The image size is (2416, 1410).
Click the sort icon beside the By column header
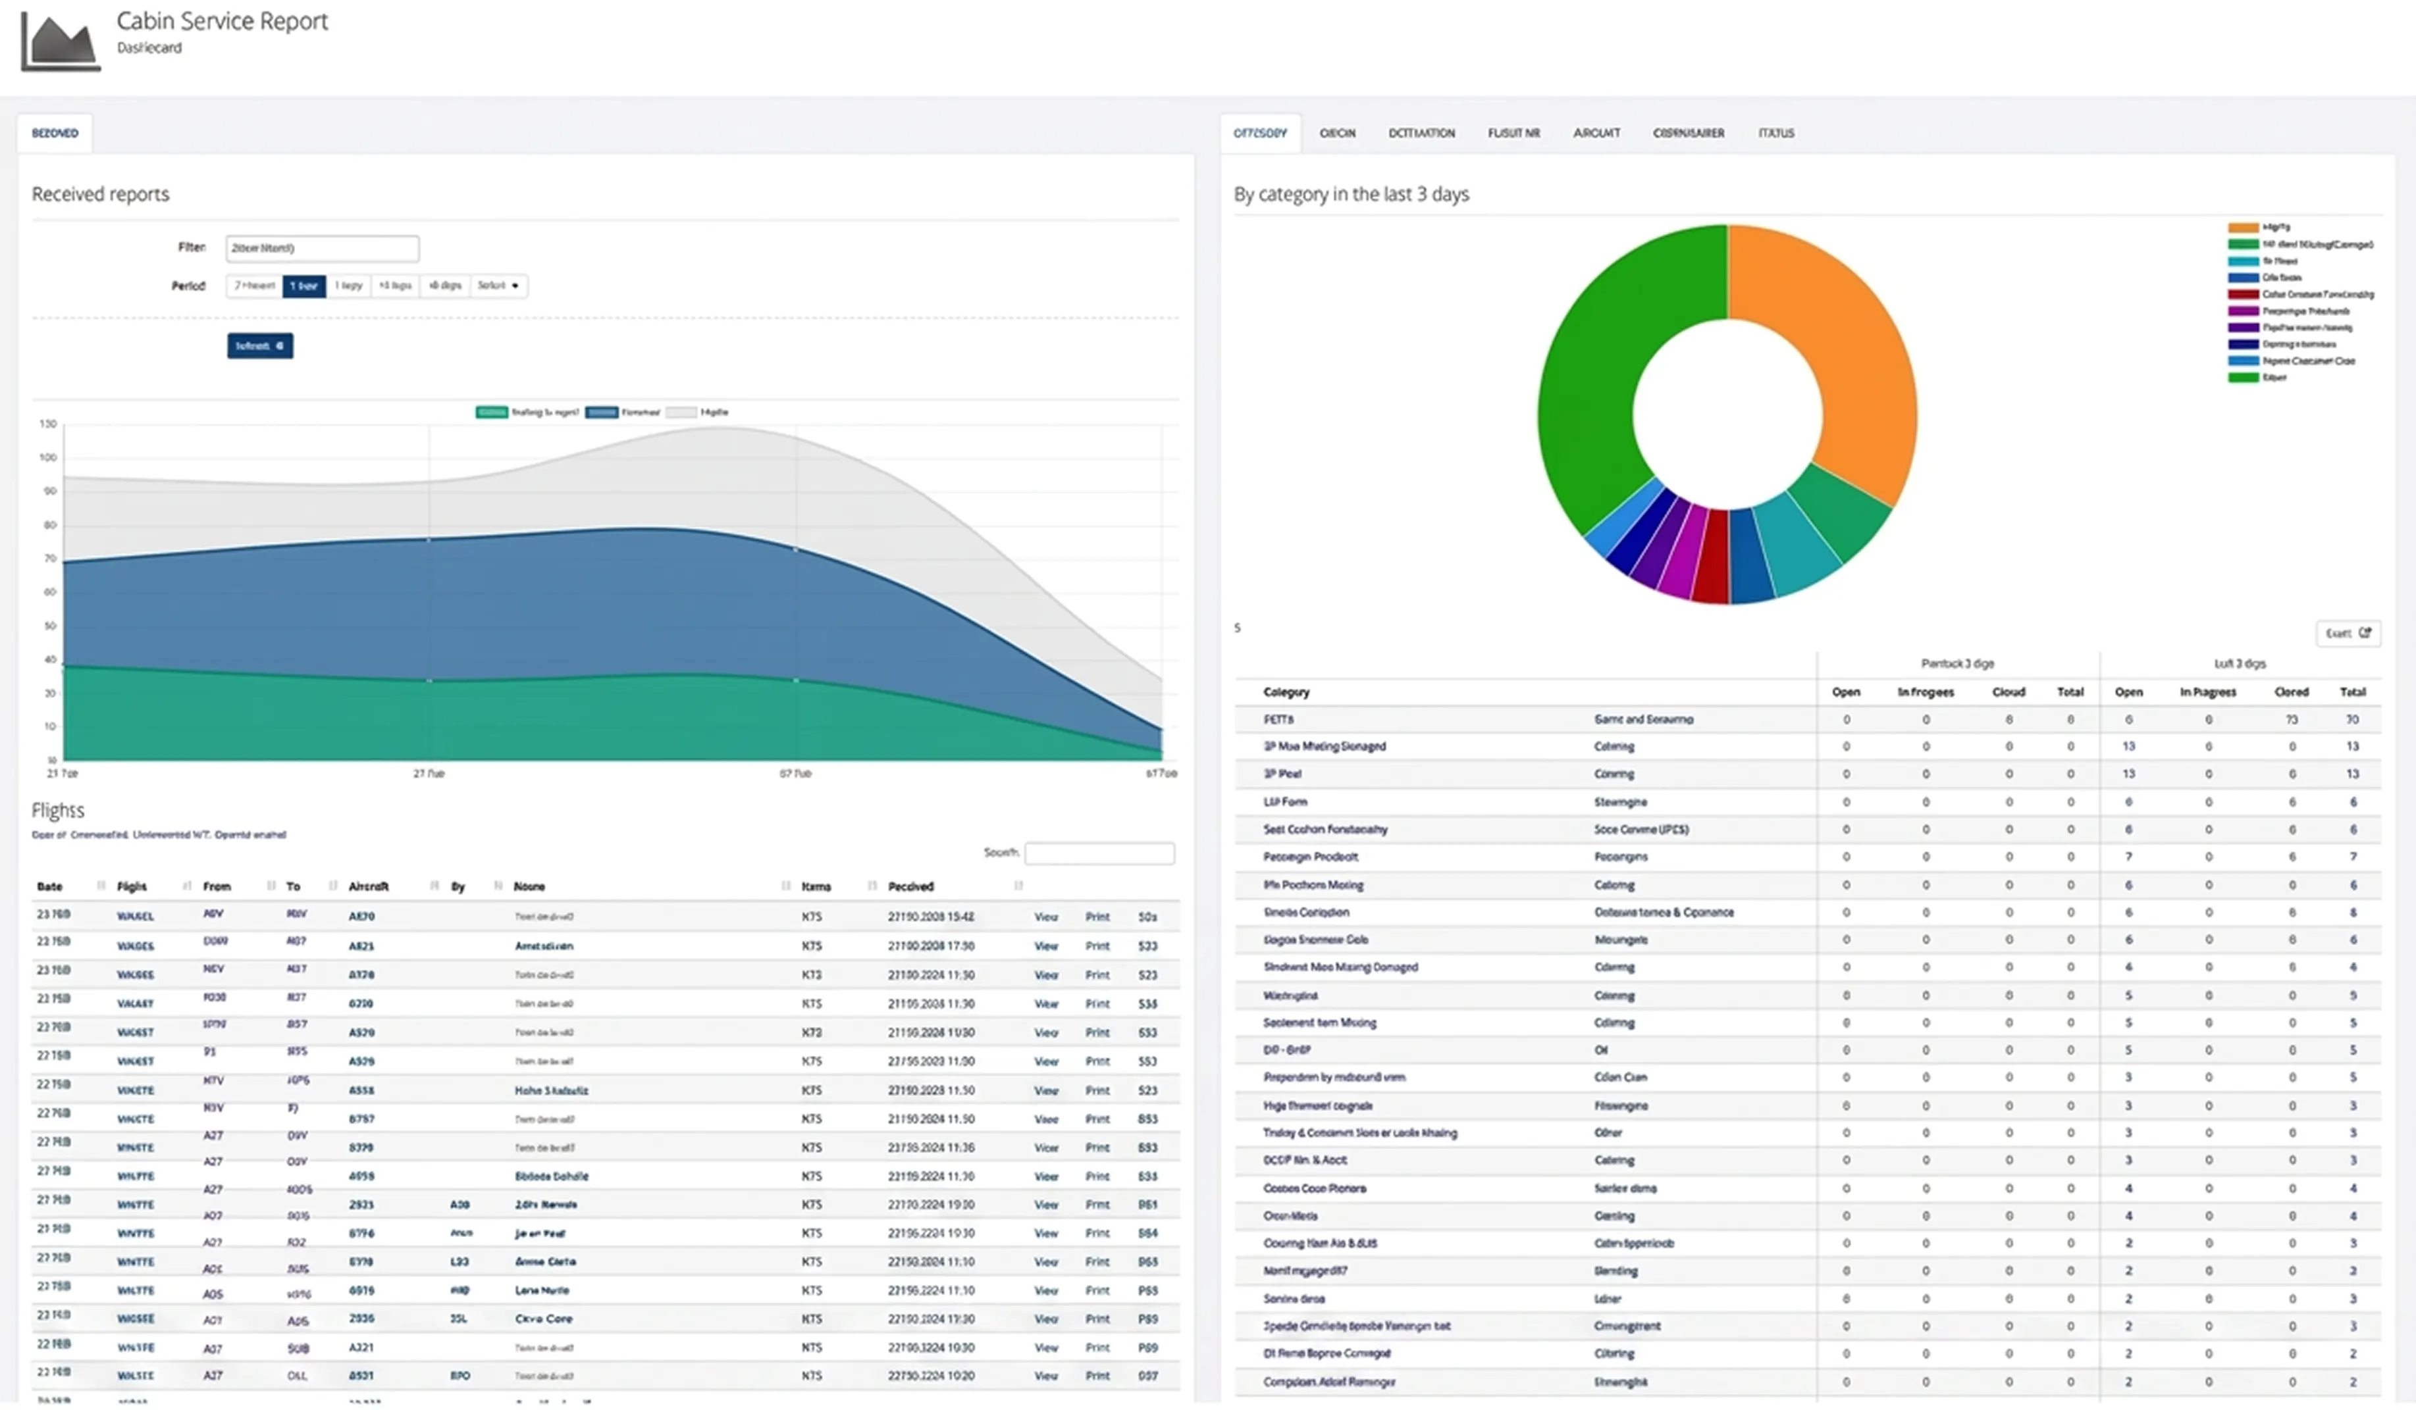[498, 886]
